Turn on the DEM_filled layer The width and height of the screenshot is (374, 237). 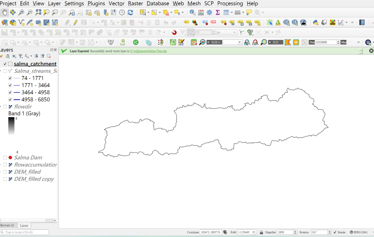click(5, 172)
